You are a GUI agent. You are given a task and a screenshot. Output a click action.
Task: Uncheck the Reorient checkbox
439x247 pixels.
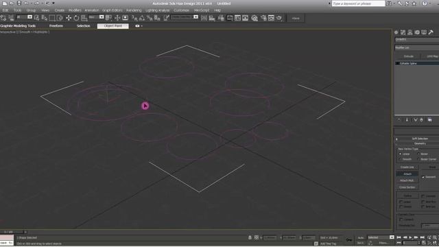pyautogui.click(x=423, y=177)
